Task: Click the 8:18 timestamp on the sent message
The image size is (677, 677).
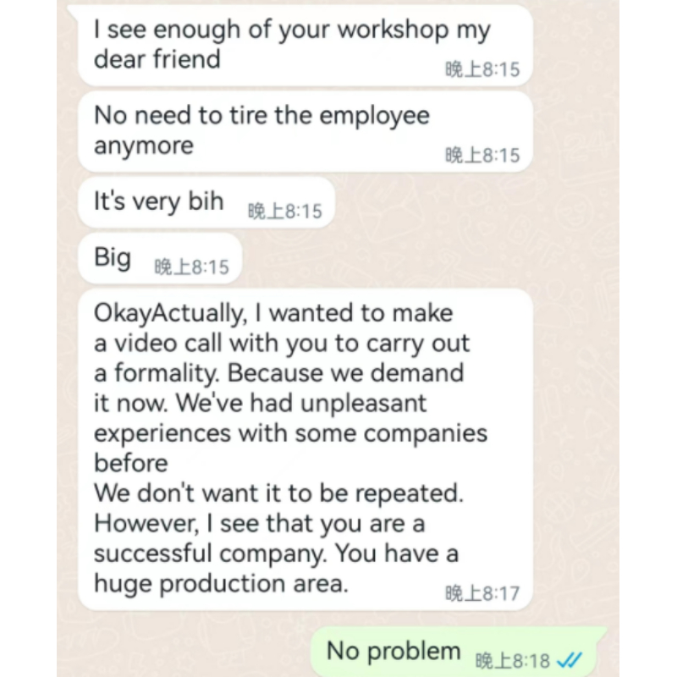Action: [x=513, y=660]
